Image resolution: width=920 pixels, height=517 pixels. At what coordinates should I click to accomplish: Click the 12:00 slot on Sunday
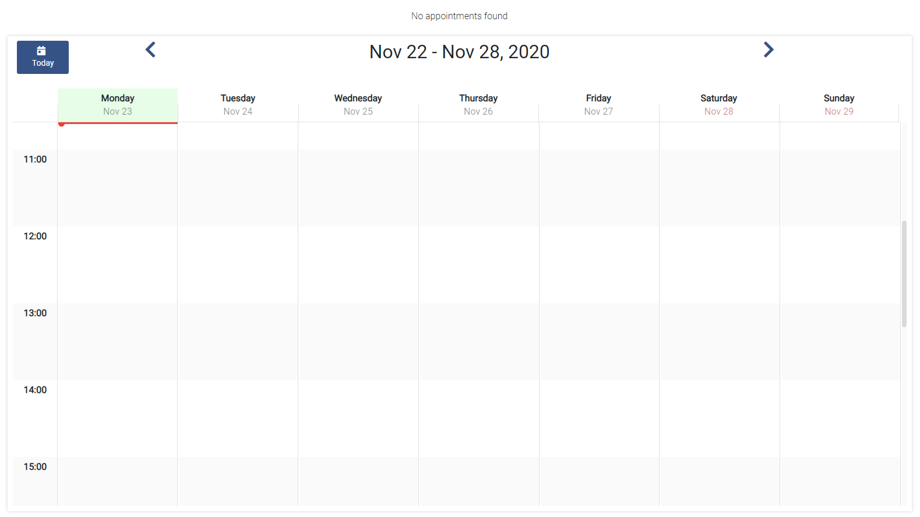point(840,265)
